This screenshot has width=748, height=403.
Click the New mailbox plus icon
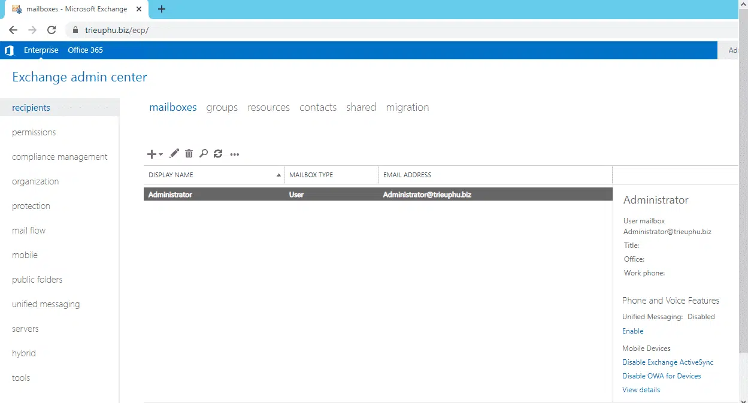pyautogui.click(x=152, y=154)
